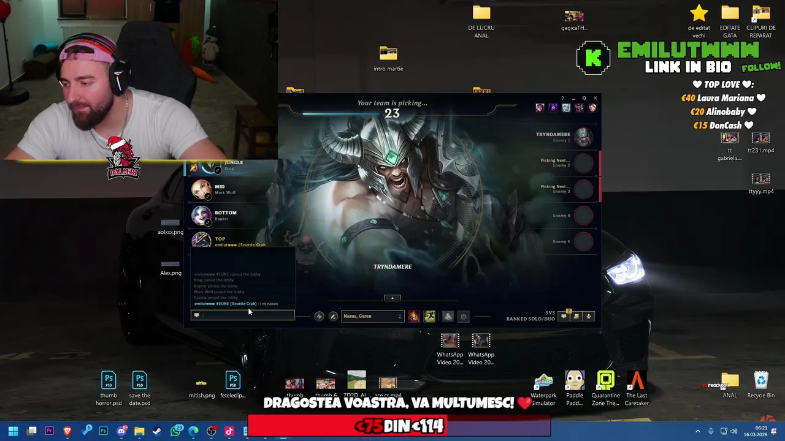
Task: Click the Enemy 4 empty pick slot
Action: pos(583,216)
